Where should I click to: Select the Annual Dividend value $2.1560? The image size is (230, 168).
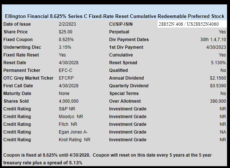click(218, 78)
